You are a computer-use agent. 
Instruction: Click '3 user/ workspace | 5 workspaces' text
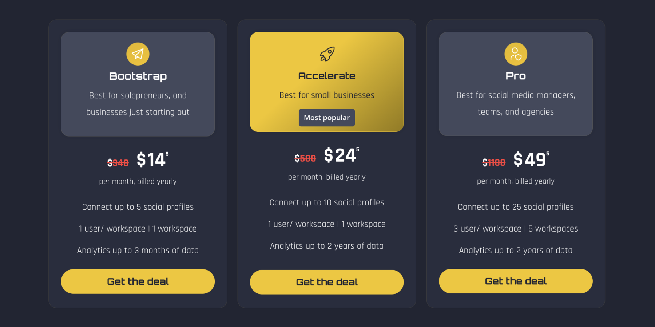click(x=516, y=229)
